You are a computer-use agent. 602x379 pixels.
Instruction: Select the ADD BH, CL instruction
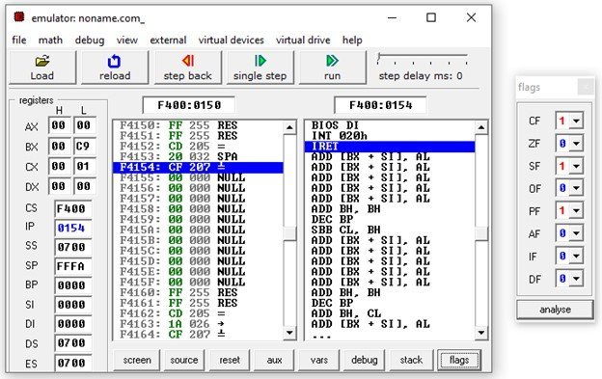390,313
